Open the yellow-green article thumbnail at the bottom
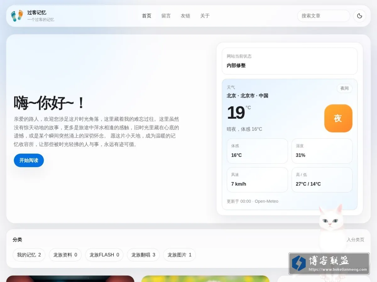The width and height of the screenshot is (377, 282). (x=205, y=279)
